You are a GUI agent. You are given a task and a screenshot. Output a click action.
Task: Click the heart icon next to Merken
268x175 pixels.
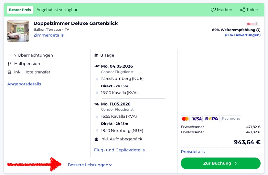coord(213,10)
